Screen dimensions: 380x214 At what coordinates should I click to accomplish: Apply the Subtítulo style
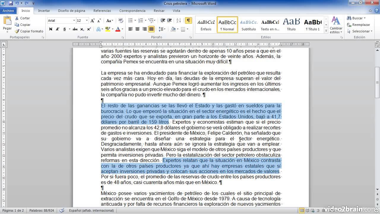point(248,25)
